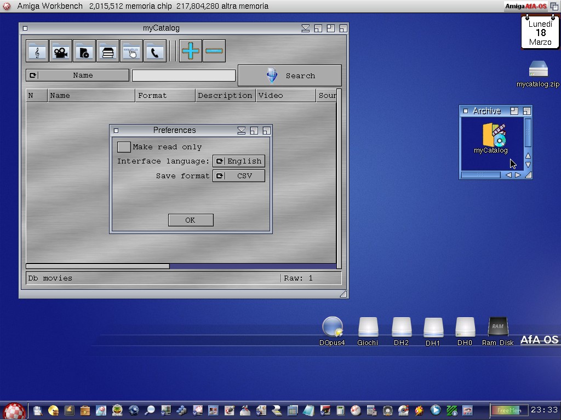Image resolution: width=561 pixels, height=420 pixels.
Task: Click the Search button
Action: 289,76
